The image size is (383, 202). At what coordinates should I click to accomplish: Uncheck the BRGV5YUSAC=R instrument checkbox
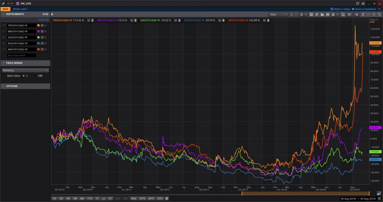[4, 31]
